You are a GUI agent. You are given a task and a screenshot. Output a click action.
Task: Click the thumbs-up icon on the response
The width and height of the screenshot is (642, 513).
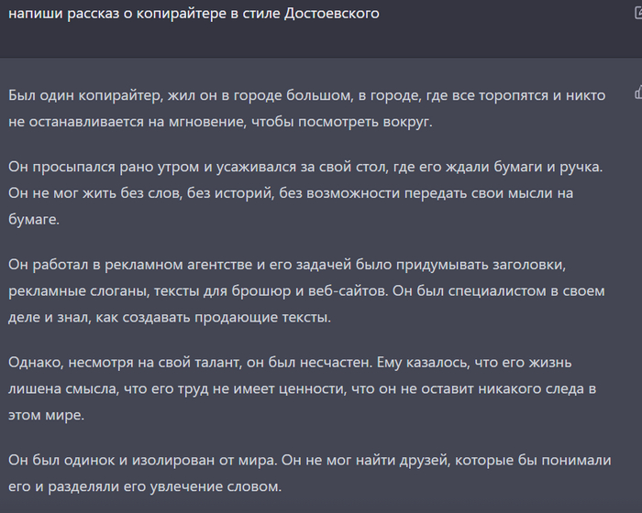coord(637,92)
